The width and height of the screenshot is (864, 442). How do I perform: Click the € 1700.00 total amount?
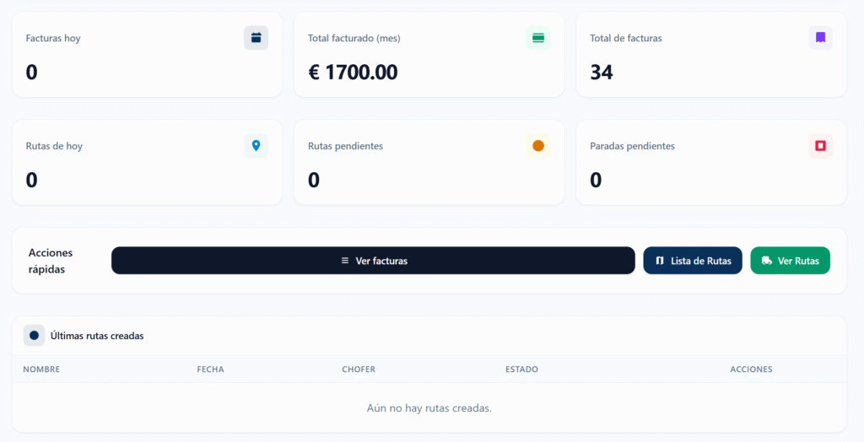coord(353,73)
